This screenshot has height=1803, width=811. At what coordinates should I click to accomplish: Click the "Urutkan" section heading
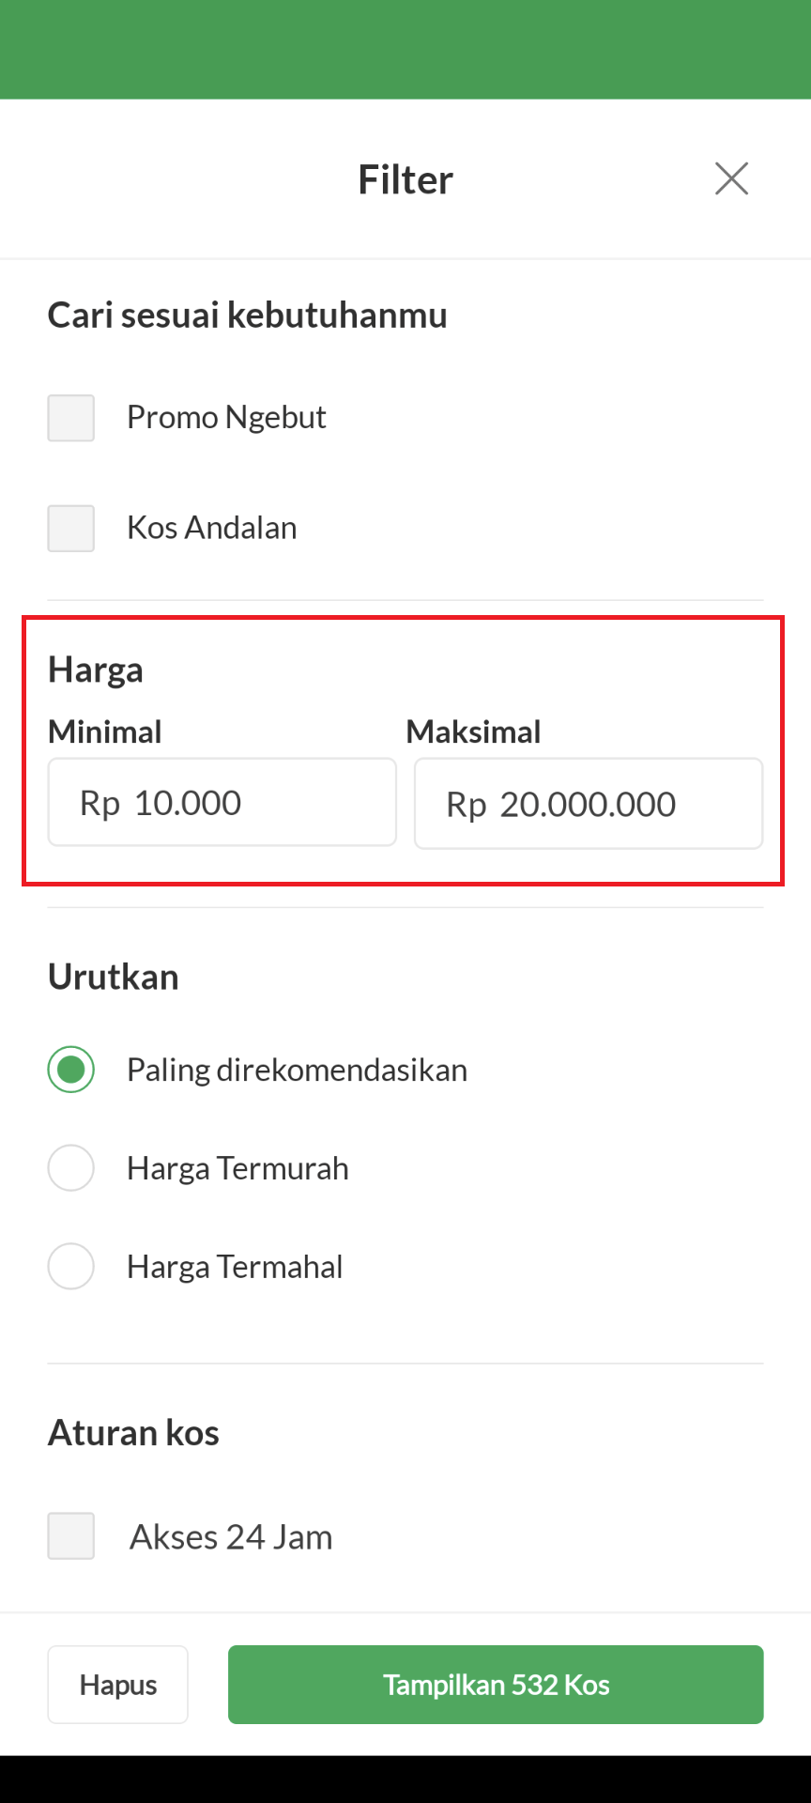pyautogui.click(x=114, y=978)
